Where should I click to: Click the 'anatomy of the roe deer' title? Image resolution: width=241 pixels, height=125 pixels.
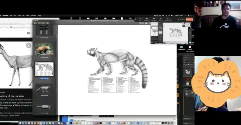pyautogui.click(x=12, y=96)
